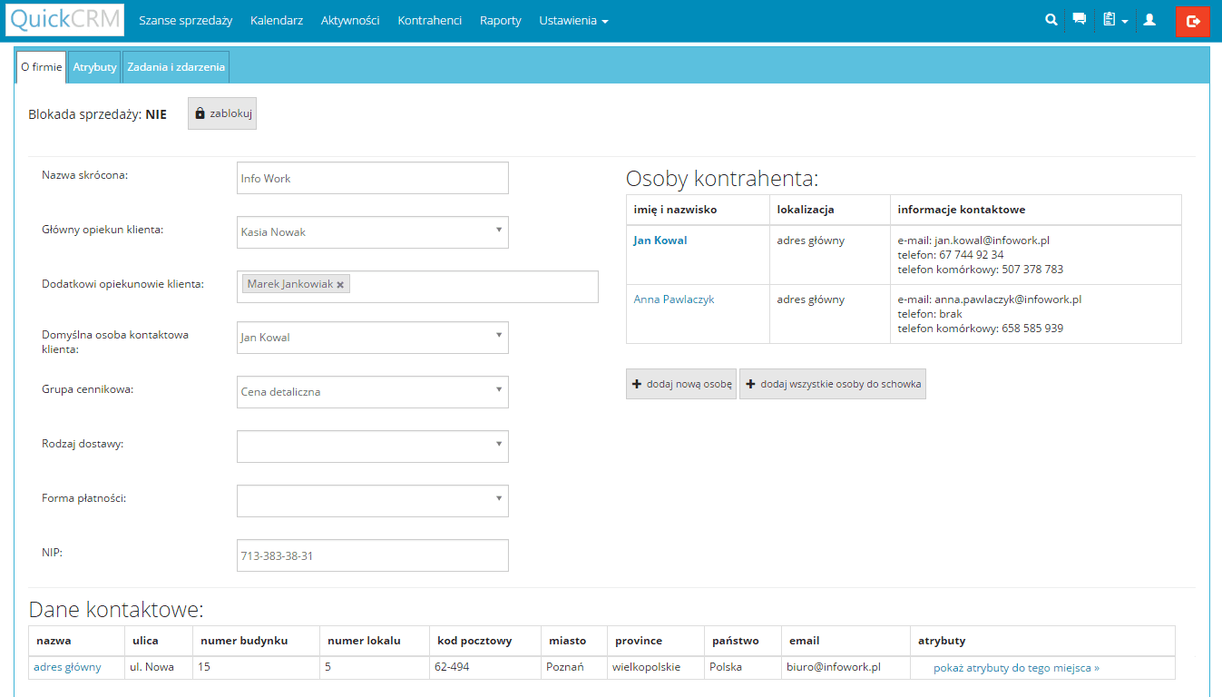This screenshot has width=1222, height=697.
Task: Open the clipboard icon menu
Action: [x=1114, y=20]
